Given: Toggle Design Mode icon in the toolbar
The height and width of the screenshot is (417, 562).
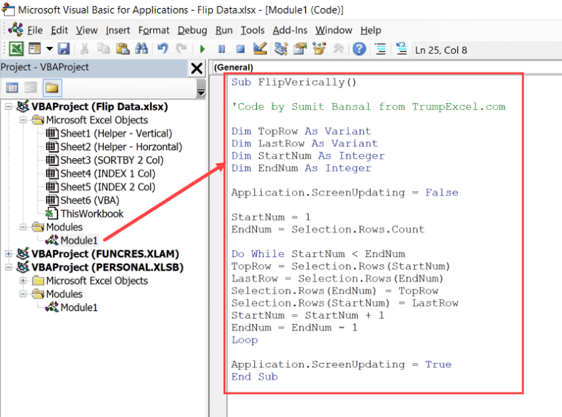Looking at the screenshot, I should (x=260, y=49).
